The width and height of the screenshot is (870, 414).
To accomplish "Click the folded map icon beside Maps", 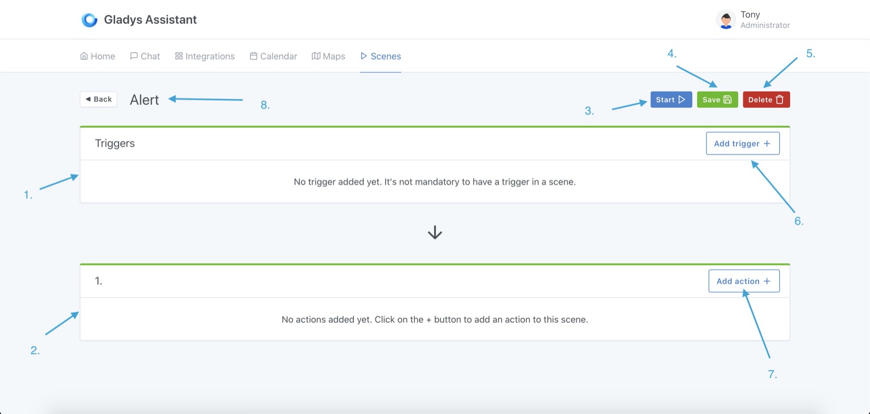I will (x=316, y=56).
